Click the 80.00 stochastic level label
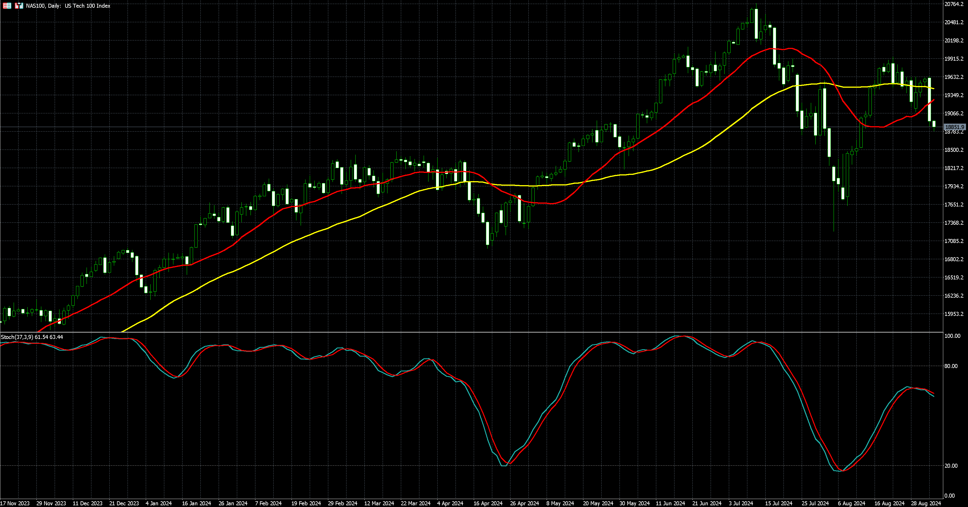This screenshot has width=968, height=507. [951, 366]
